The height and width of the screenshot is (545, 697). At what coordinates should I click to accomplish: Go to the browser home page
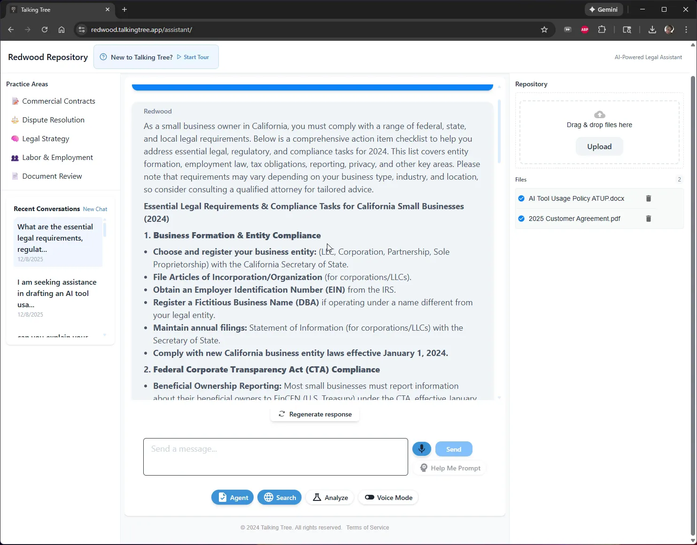(62, 30)
